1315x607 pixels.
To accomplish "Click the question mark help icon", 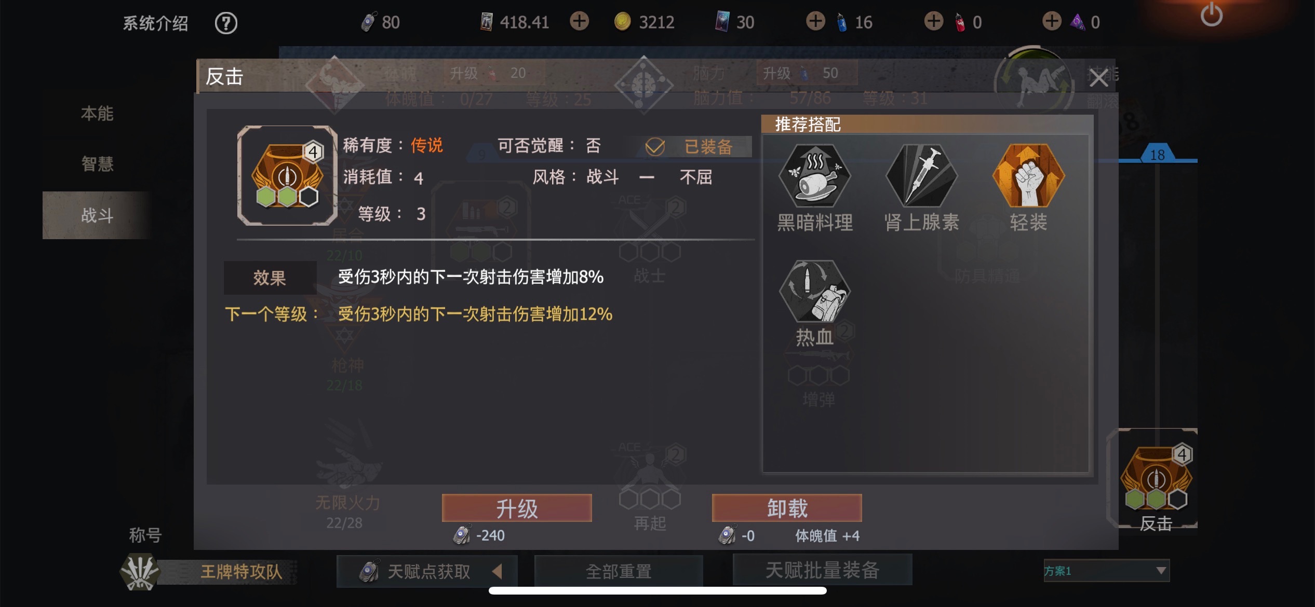I will (226, 23).
